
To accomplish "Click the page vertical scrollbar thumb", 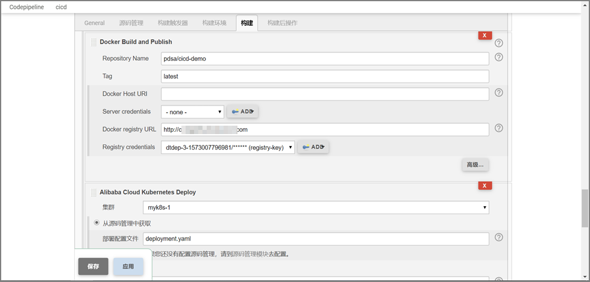I will pyautogui.click(x=584, y=209).
